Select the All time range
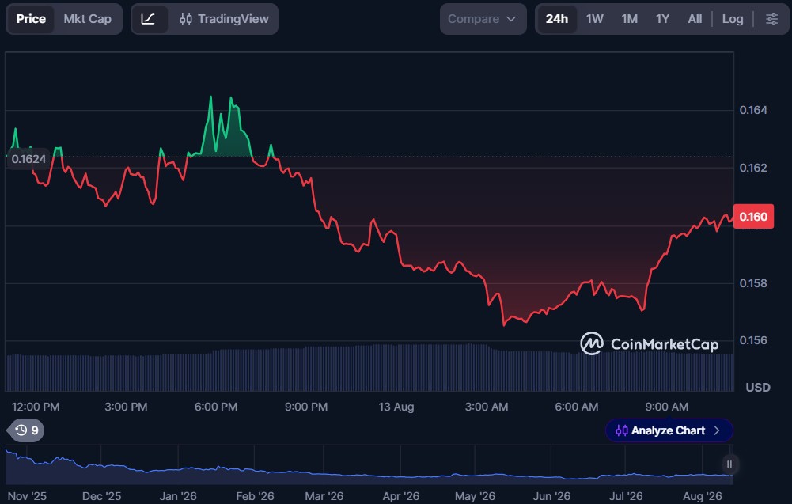Image resolution: width=792 pixels, height=504 pixels. click(695, 19)
